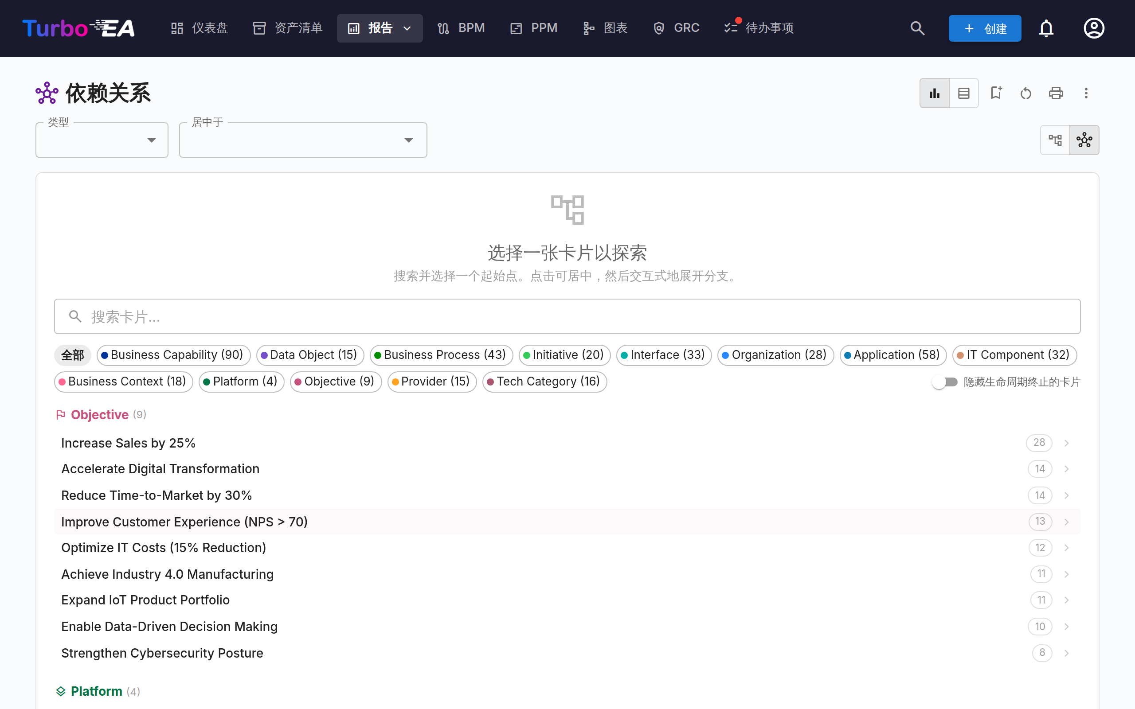1135x709 pixels.
Task: Expand Increase Sales by 25% chevron
Action: point(1067,443)
